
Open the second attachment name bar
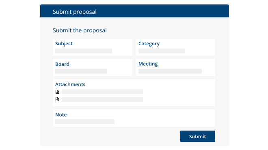point(102,99)
